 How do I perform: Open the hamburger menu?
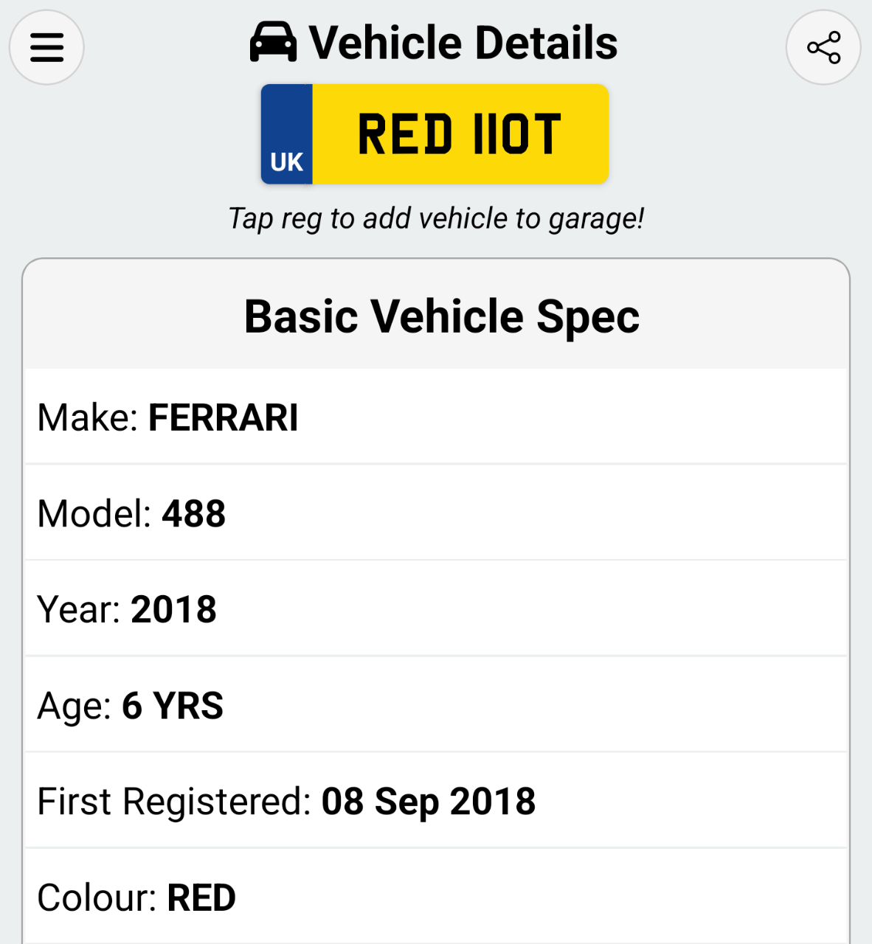[46, 47]
